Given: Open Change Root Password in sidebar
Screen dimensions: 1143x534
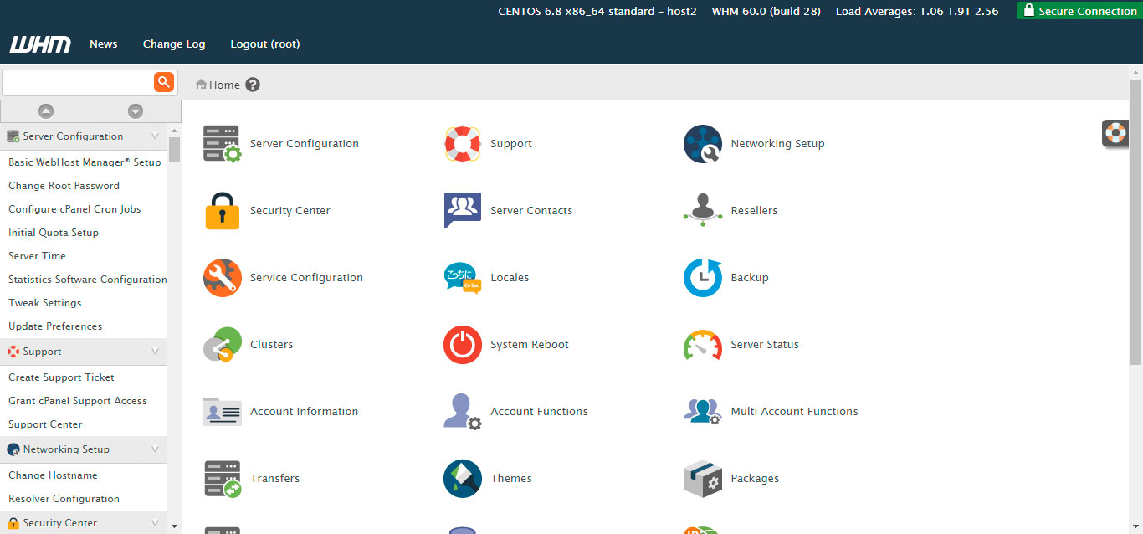Looking at the screenshot, I should tap(64, 186).
